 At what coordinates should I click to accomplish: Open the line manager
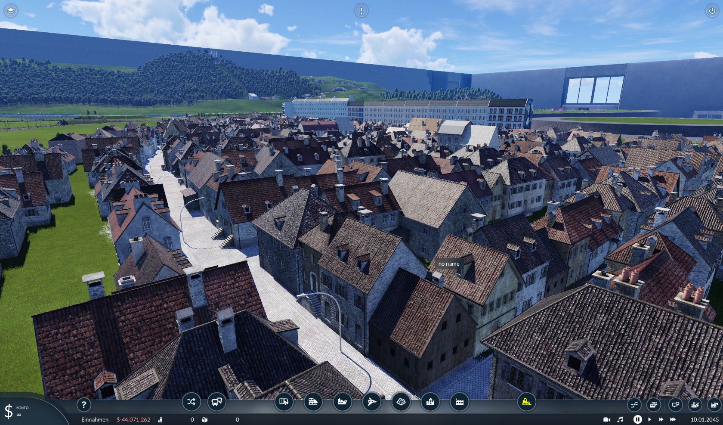[x=634, y=404]
